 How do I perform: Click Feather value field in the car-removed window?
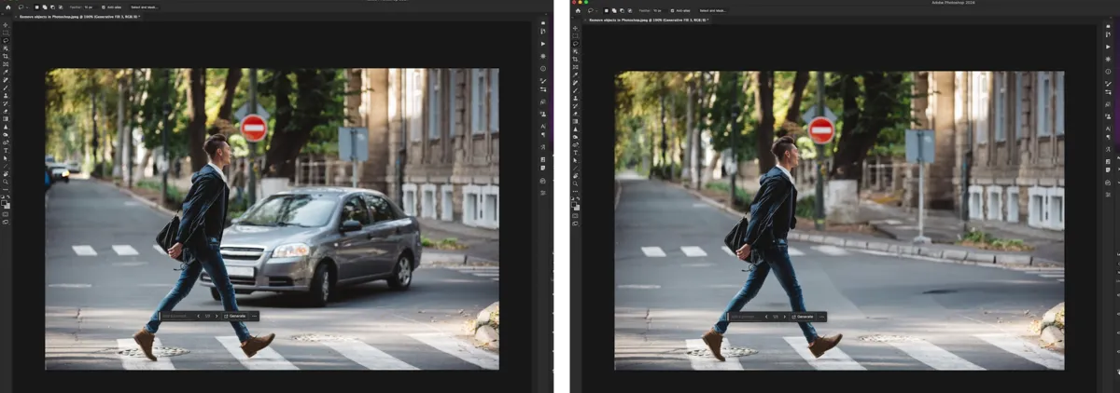click(660, 11)
